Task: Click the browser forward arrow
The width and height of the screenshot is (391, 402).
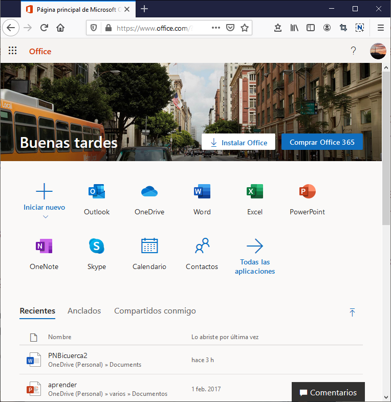Action: (28, 28)
